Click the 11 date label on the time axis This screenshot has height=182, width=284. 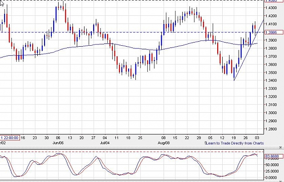tap(116, 138)
